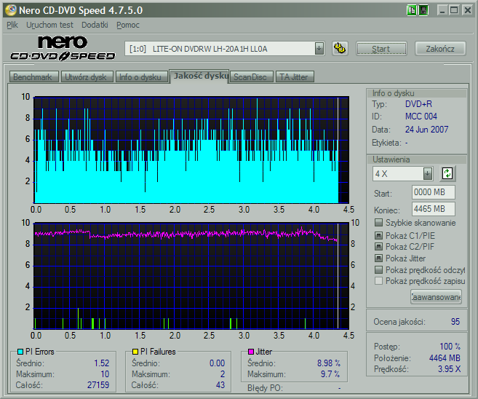Maximize the Nero CD-DVD Speed window
This screenshot has width=478, height=399.
[454, 10]
